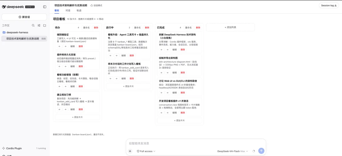Open workspace filter settings icon
The height and width of the screenshot is (156, 342).
pos(39,26)
